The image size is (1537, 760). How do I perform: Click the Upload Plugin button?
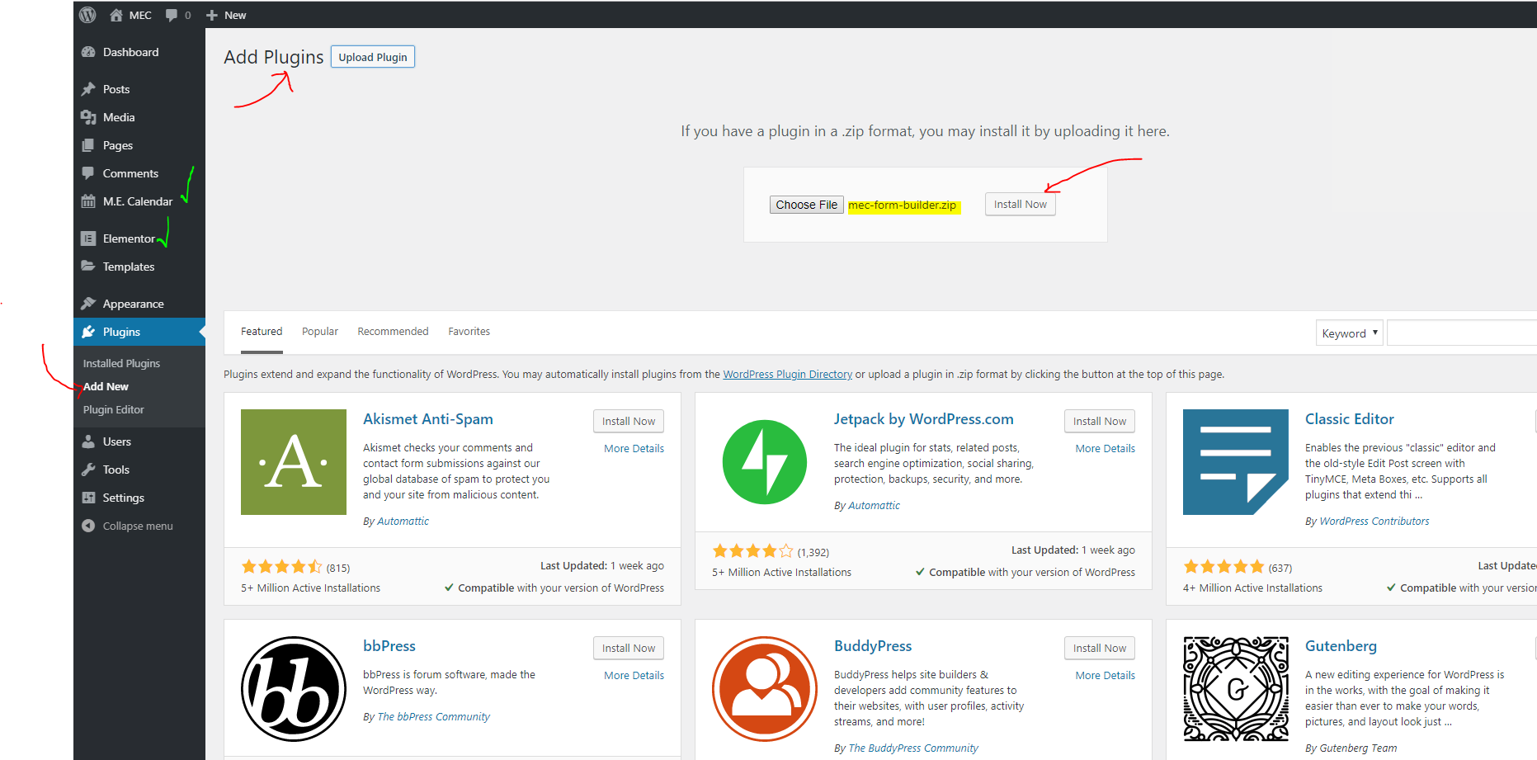373,57
